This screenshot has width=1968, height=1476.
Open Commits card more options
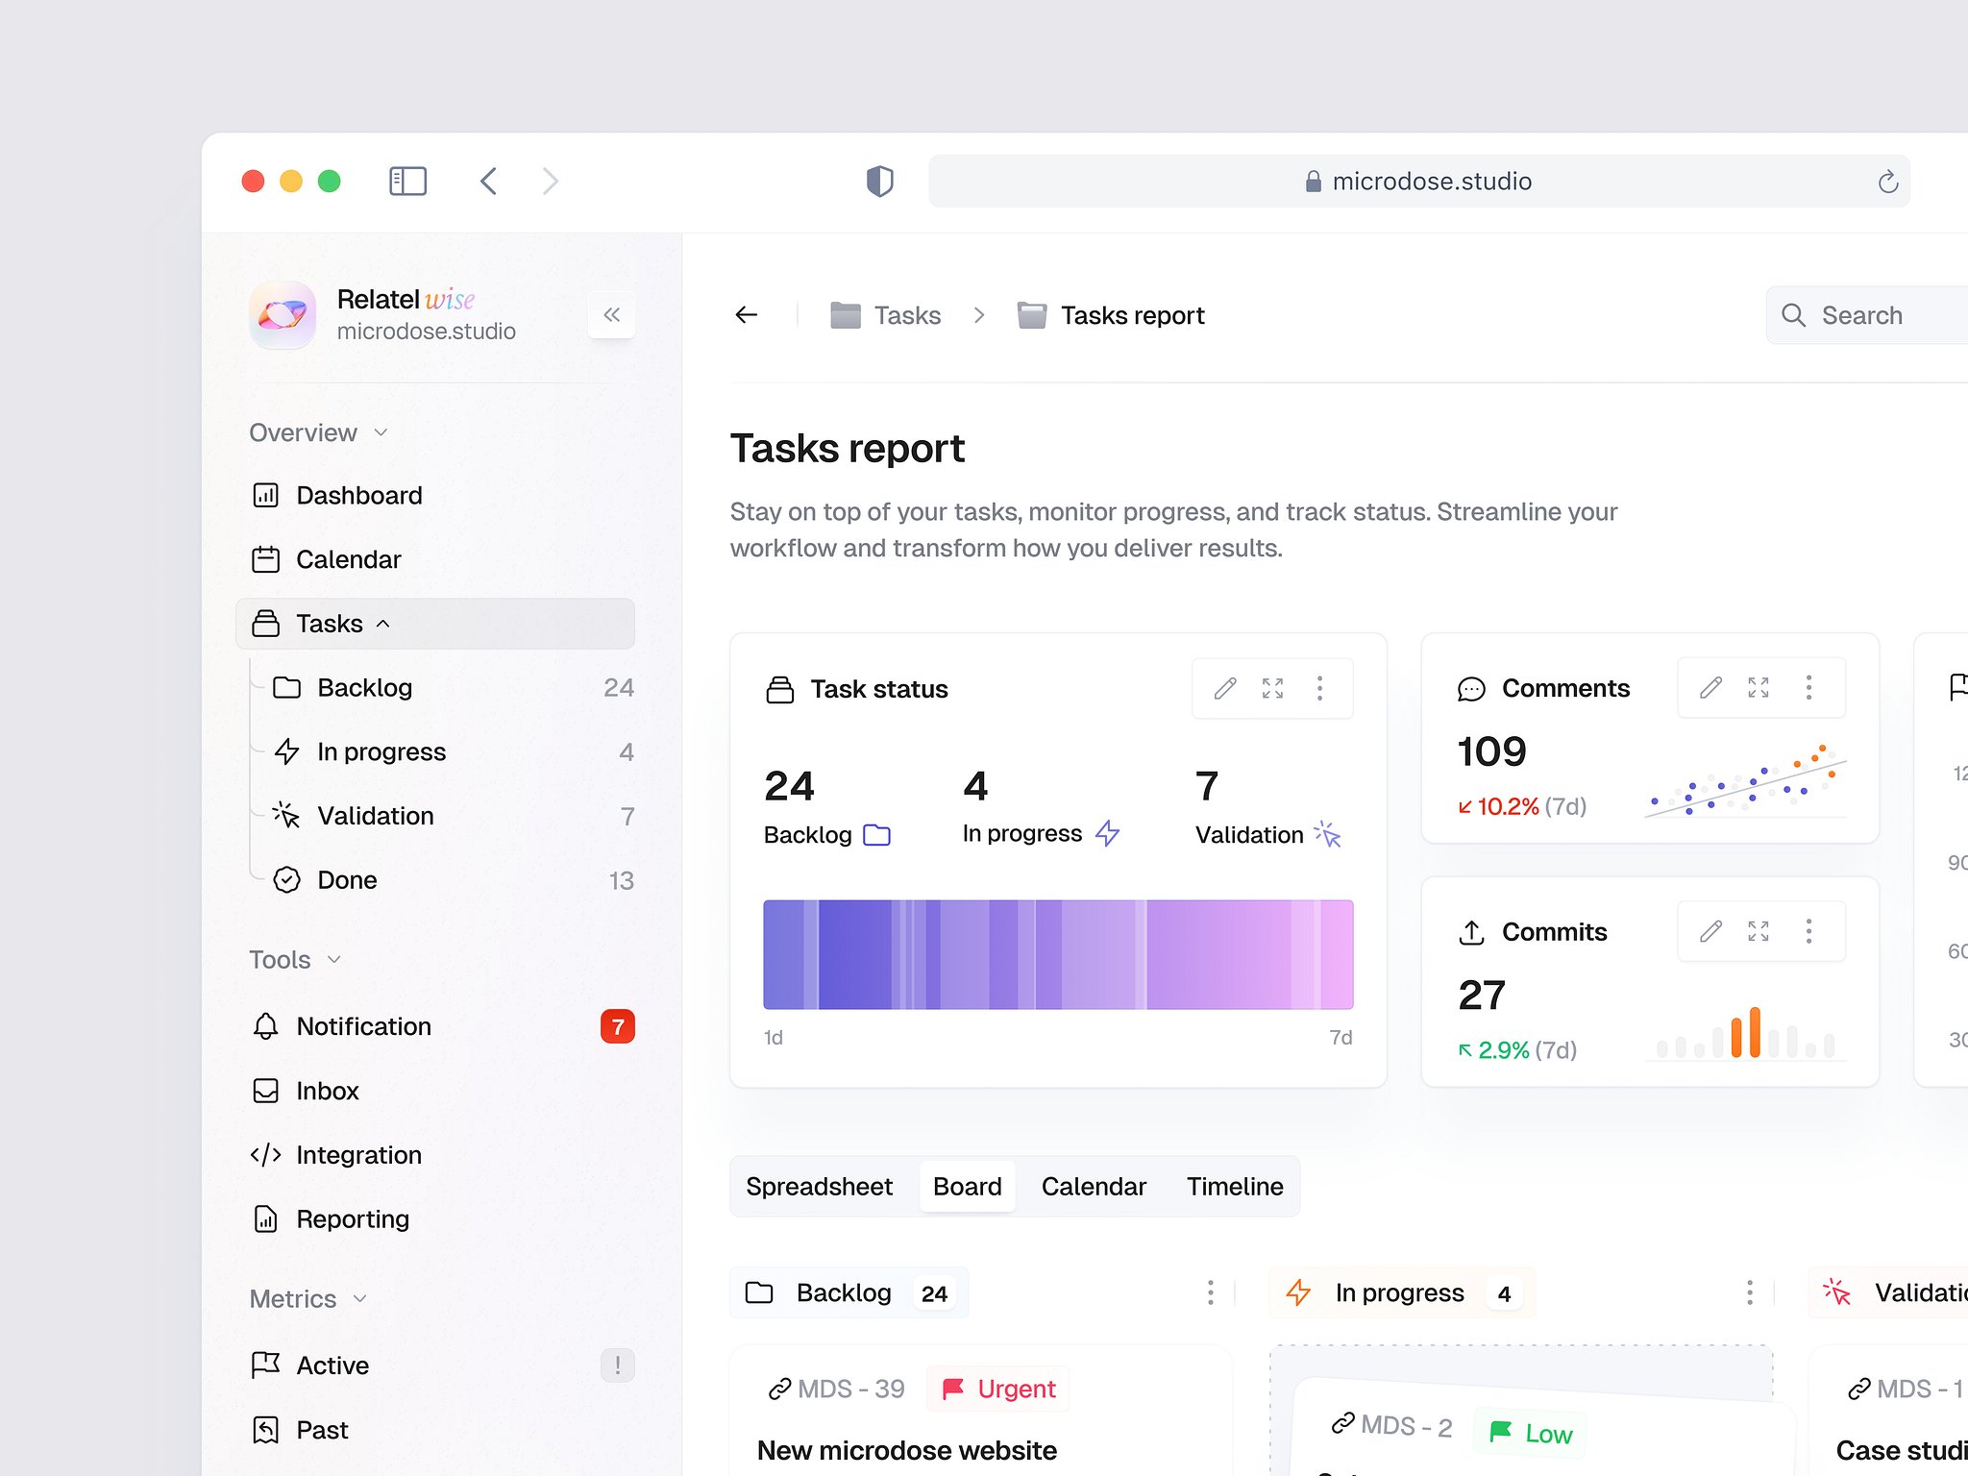click(x=1808, y=931)
